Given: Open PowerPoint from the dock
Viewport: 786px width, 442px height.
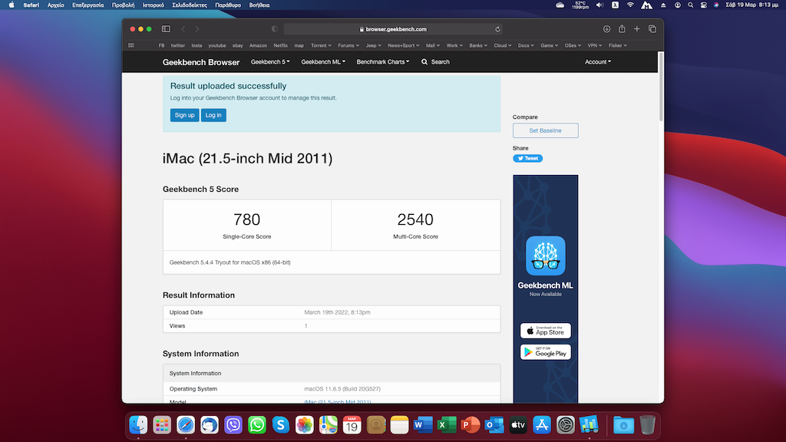Looking at the screenshot, I should point(471,425).
